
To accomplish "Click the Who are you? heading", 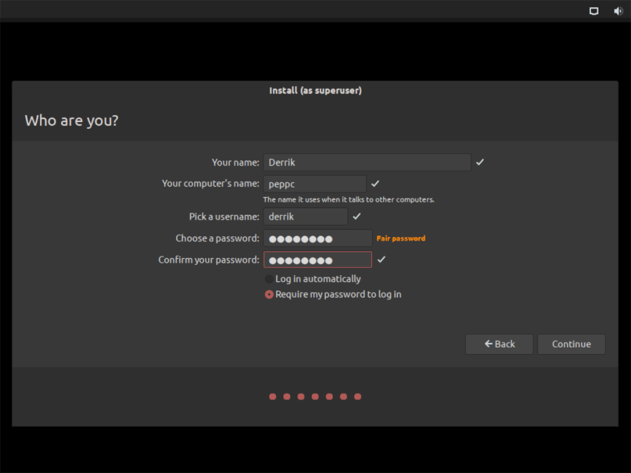I will tap(71, 121).
